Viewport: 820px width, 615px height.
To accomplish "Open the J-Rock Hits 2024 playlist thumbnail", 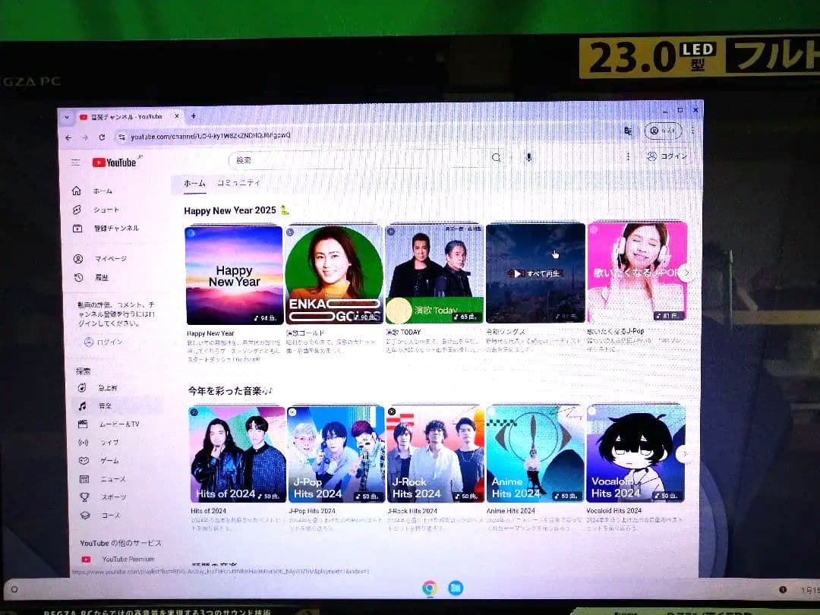I will [436, 454].
